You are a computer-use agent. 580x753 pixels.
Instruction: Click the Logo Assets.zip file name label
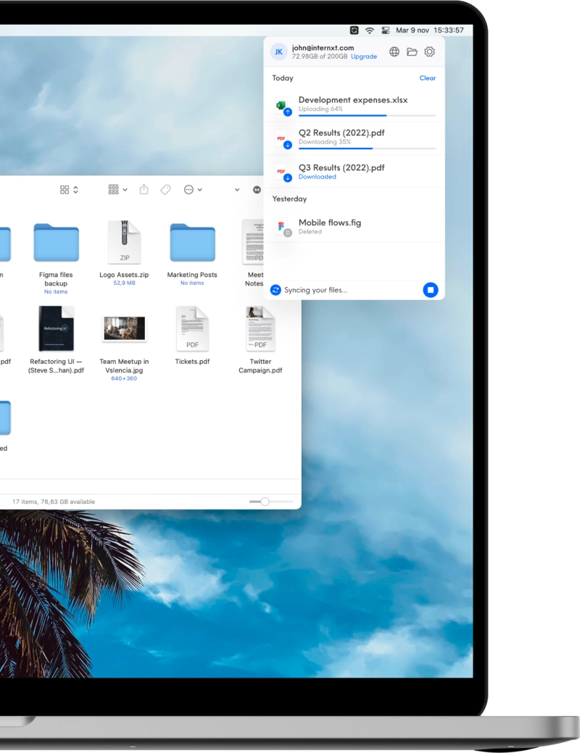124,275
